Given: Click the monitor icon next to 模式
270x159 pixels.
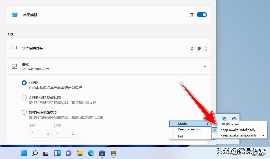Looking at the screenshot, I should pyautogui.click(x=14, y=66).
